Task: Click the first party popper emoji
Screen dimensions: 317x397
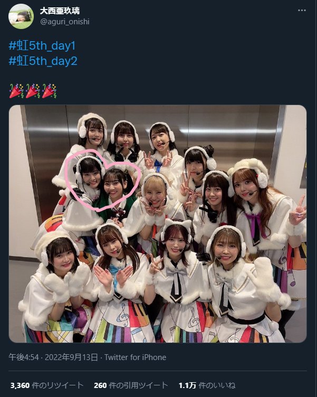Action: 16,91
